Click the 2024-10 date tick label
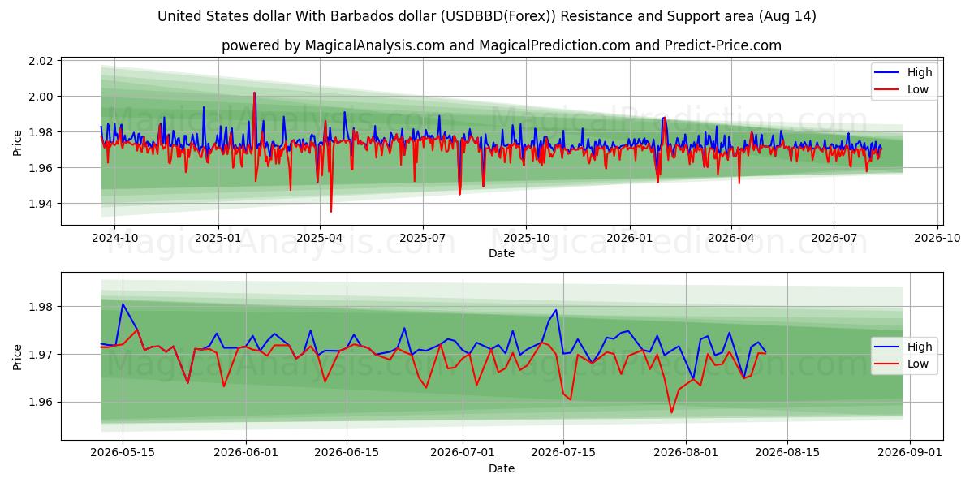The image size is (974, 487). (x=114, y=238)
